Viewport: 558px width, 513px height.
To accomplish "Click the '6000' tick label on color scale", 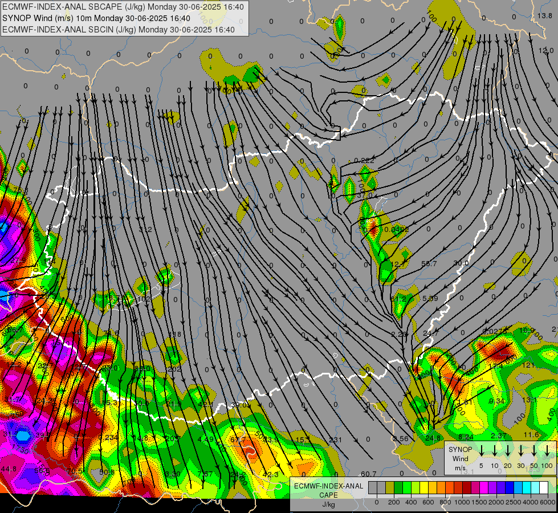I will pyautogui.click(x=548, y=502).
